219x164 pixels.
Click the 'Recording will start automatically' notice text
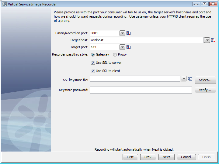[134, 149]
